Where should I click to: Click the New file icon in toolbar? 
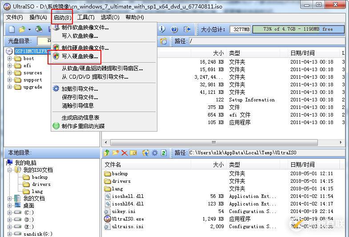pyautogui.click(x=12, y=29)
